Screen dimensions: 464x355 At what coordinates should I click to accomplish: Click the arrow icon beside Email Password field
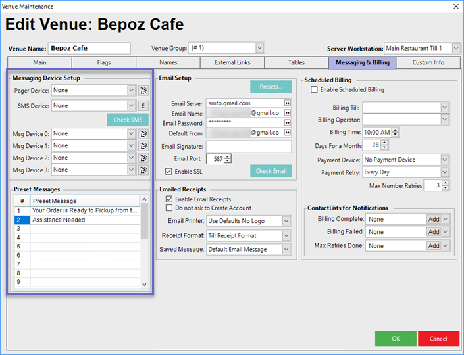tap(288, 123)
